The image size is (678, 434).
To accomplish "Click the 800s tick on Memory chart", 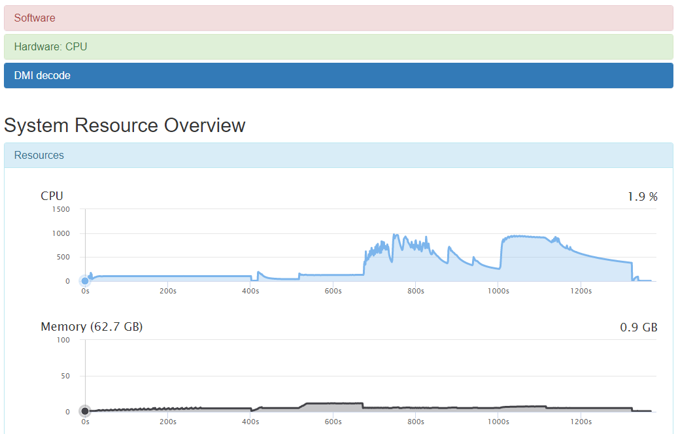I will pos(416,422).
